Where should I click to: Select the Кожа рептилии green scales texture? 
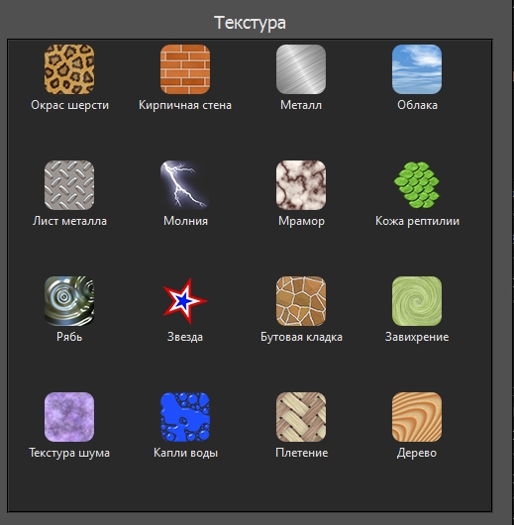coord(417,185)
